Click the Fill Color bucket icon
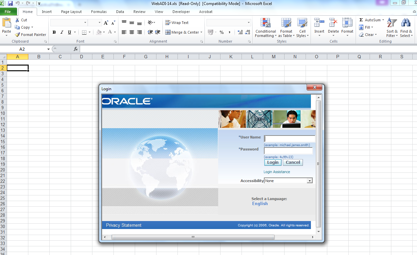Screen dimensions: 417x255 coord(99,32)
